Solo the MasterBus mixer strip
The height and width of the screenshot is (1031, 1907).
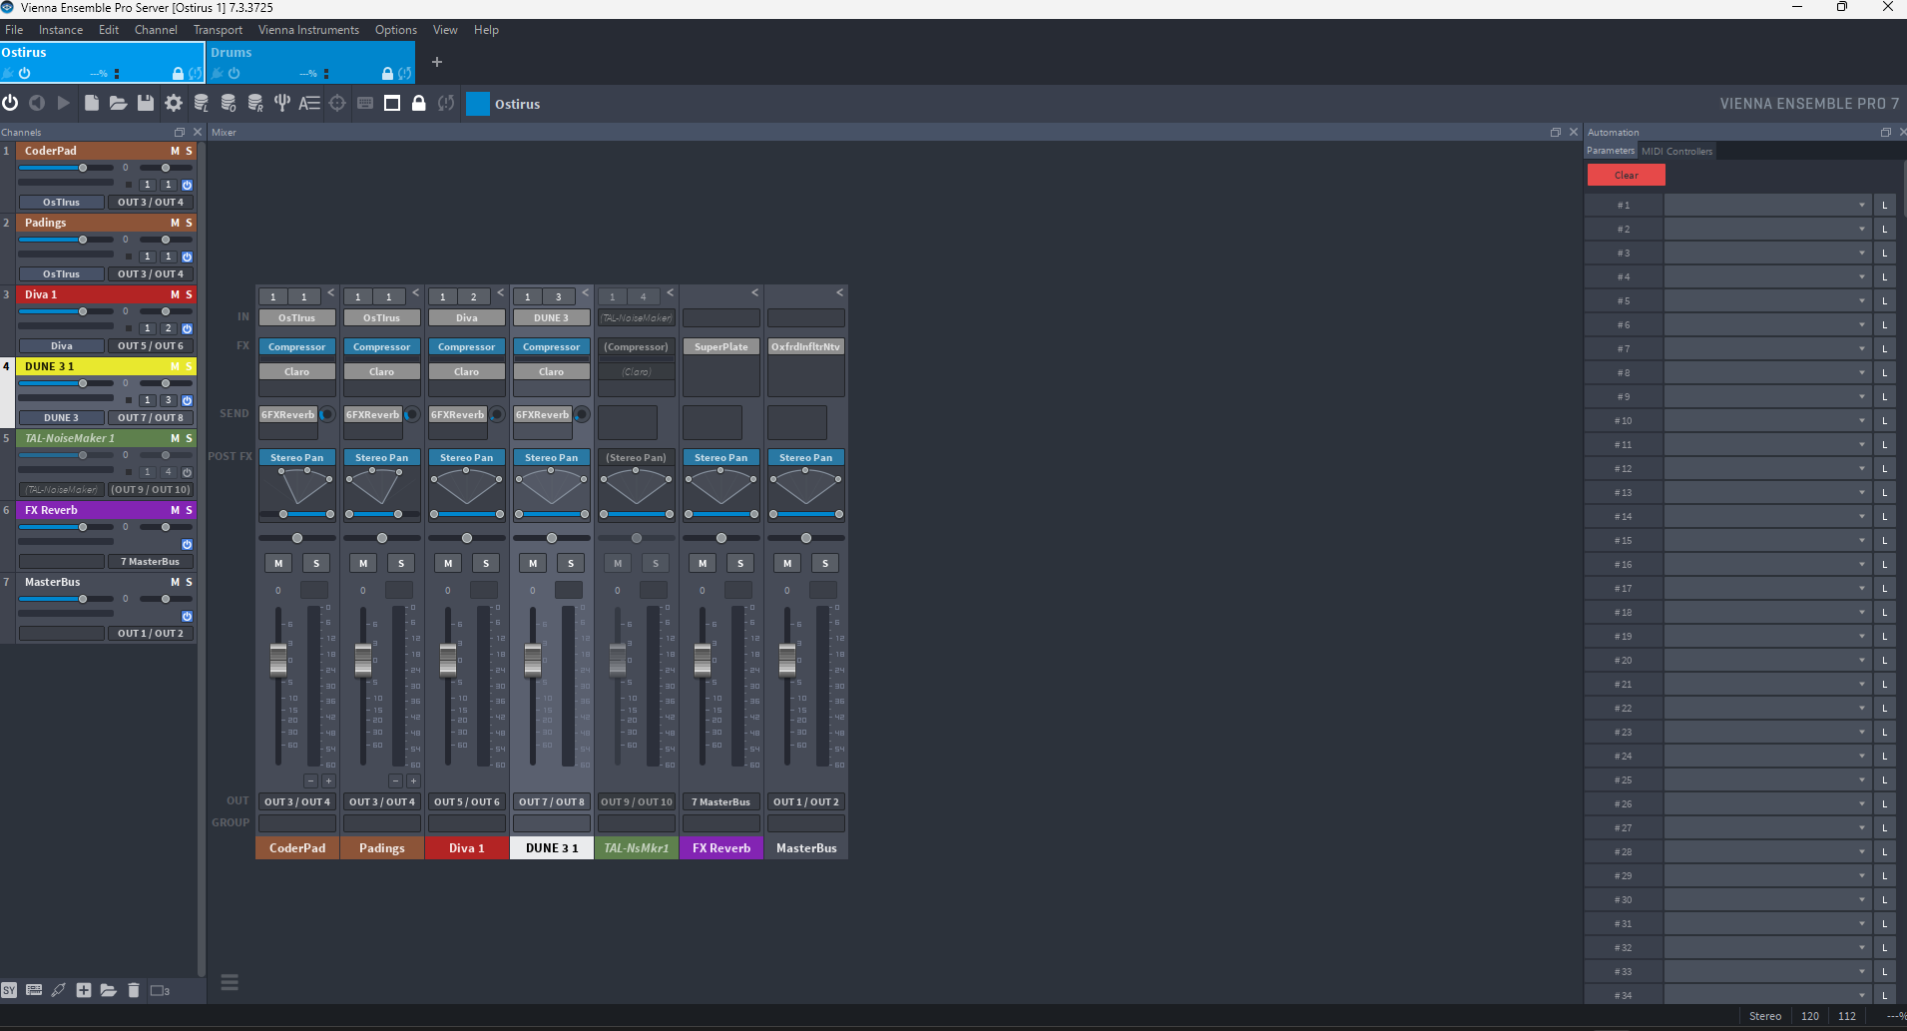coord(825,563)
